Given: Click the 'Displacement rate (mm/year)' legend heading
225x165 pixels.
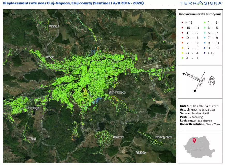Looking at the screenshot, I should [200, 14].
